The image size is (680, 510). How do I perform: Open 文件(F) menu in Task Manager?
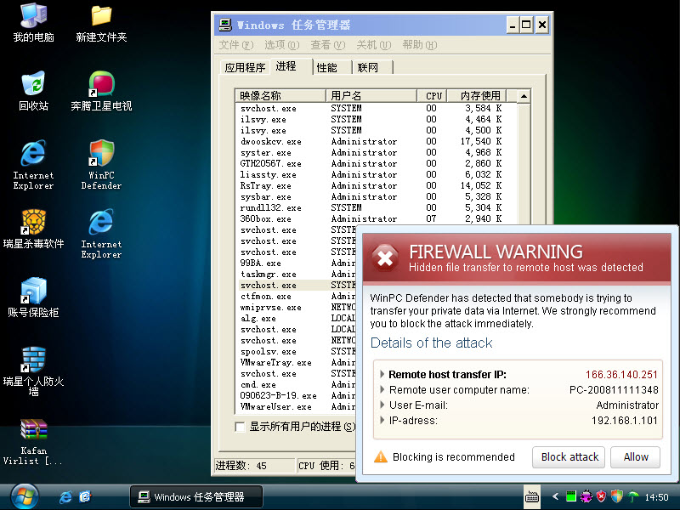pyautogui.click(x=236, y=45)
